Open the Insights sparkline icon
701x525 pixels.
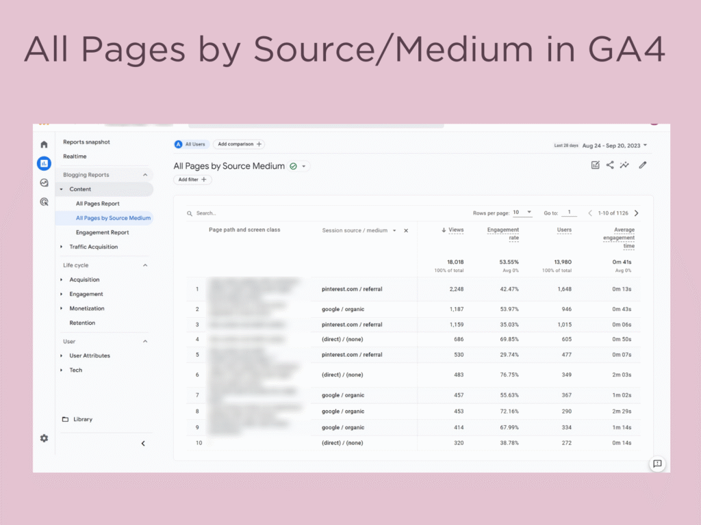pos(625,165)
